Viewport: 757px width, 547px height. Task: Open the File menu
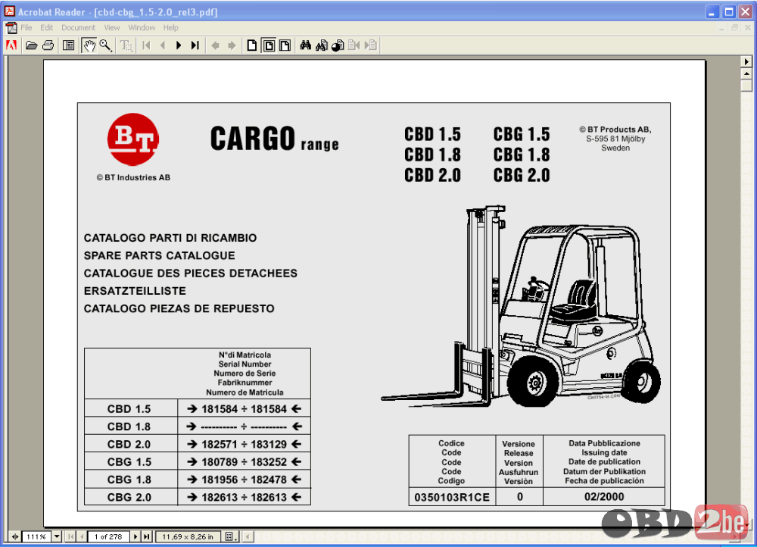click(26, 27)
